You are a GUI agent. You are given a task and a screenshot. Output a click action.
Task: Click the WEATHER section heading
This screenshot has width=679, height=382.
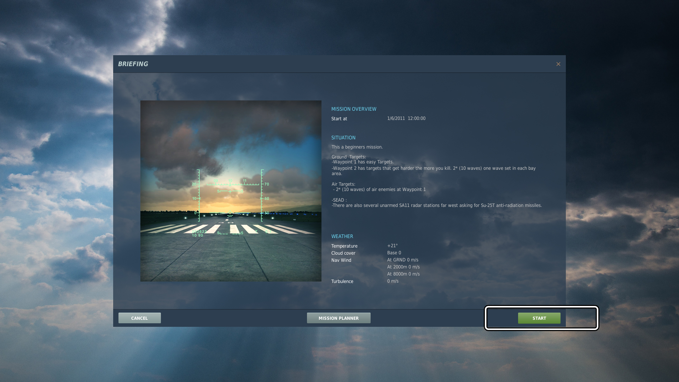342,236
